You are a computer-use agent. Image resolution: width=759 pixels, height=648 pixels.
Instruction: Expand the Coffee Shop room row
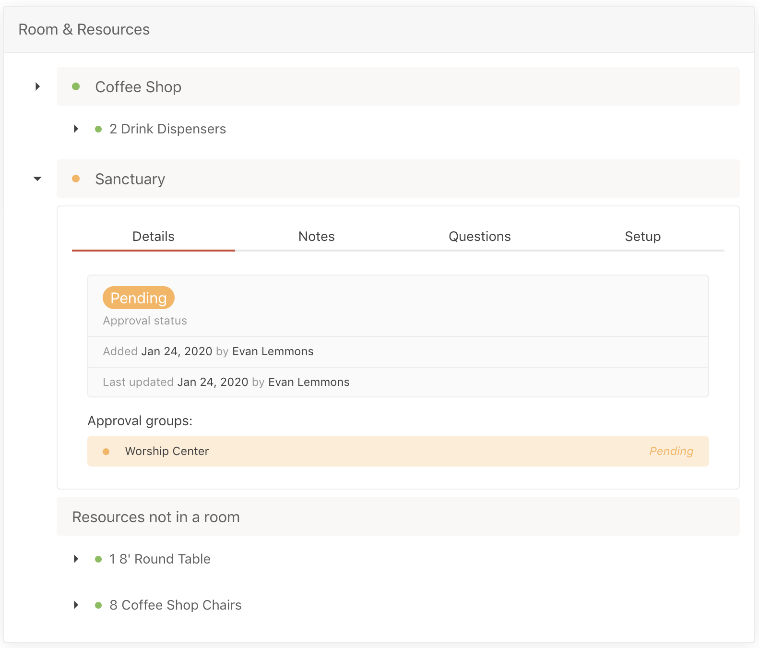[37, 87]
